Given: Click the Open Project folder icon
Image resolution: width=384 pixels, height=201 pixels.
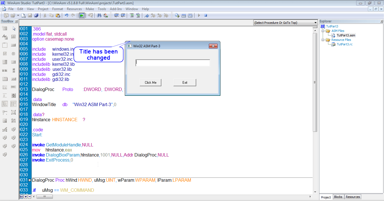Looking at the screenshot, I should click(13, 15).
